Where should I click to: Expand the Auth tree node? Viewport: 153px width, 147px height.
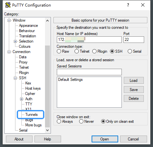(x=21, y=99)
